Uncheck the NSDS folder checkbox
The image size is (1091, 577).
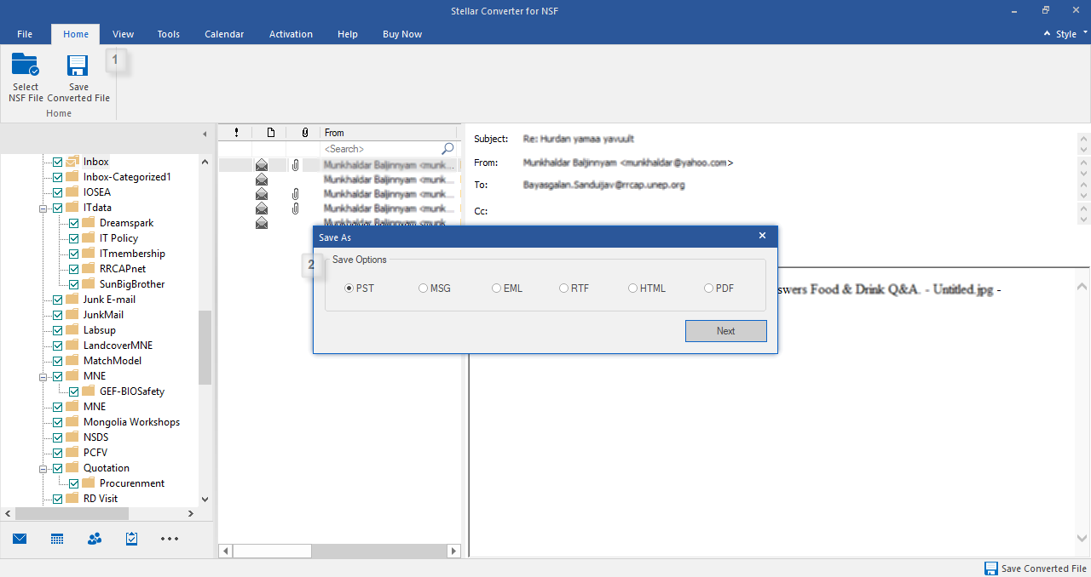click(x=58, y=437)
